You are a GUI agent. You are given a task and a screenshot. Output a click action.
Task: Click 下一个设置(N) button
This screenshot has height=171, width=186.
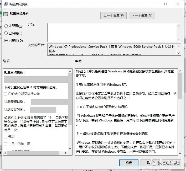[142, 15]
